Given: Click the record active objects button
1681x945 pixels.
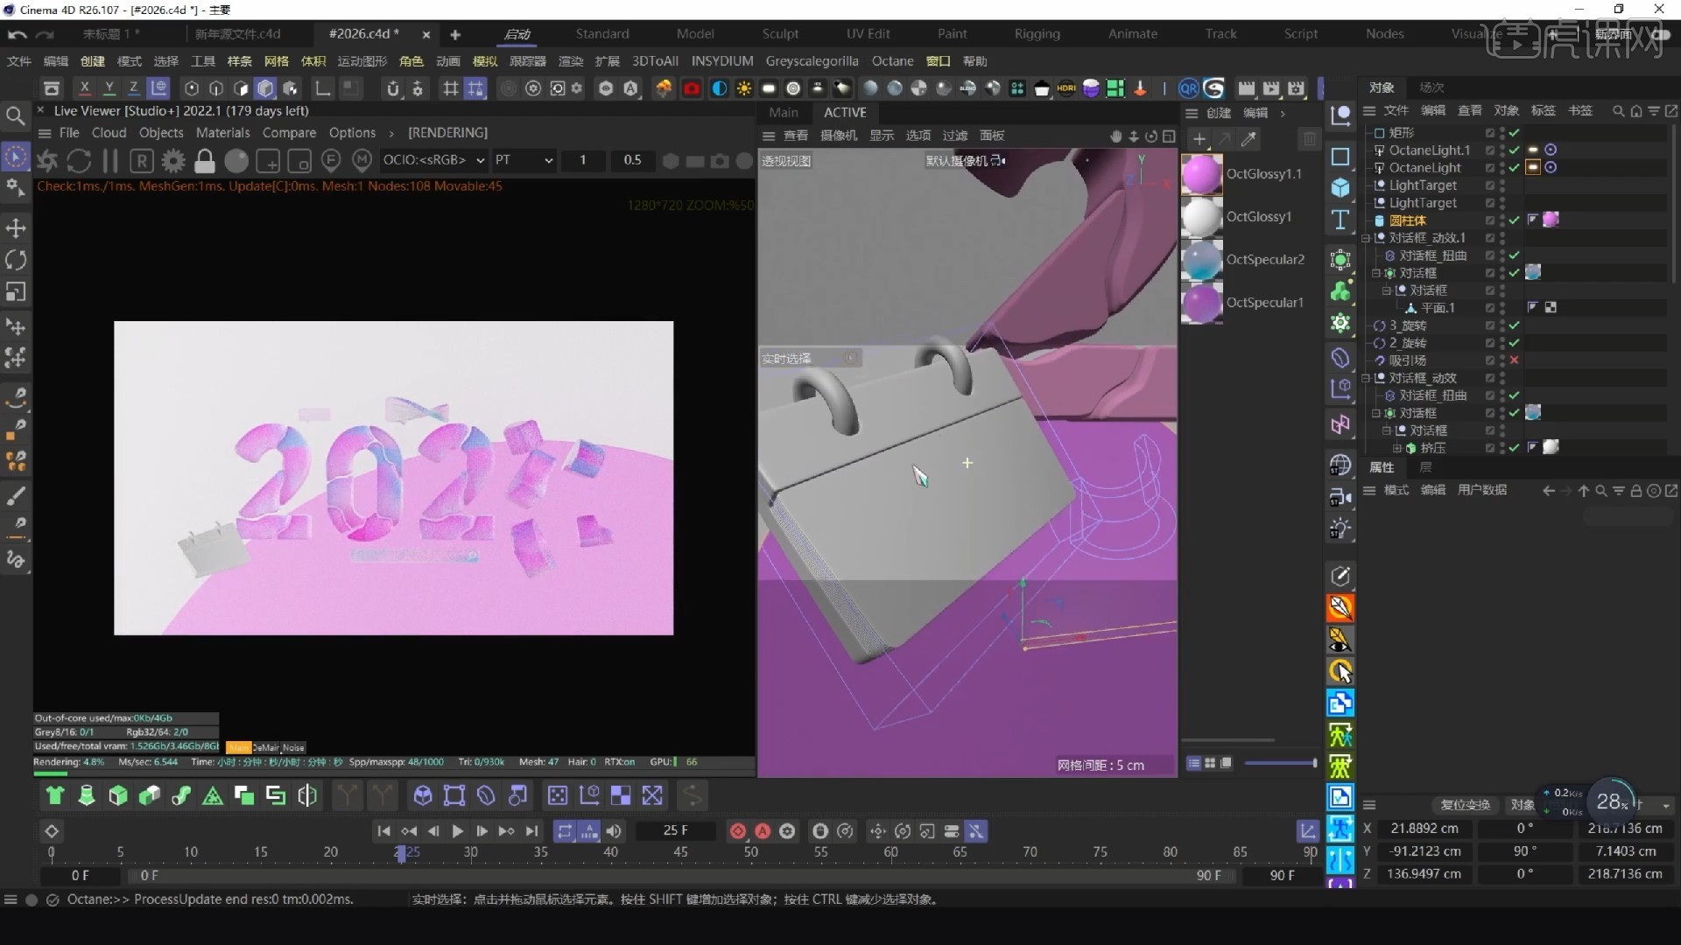Looking at the screenshot, I should click(738, 831).
